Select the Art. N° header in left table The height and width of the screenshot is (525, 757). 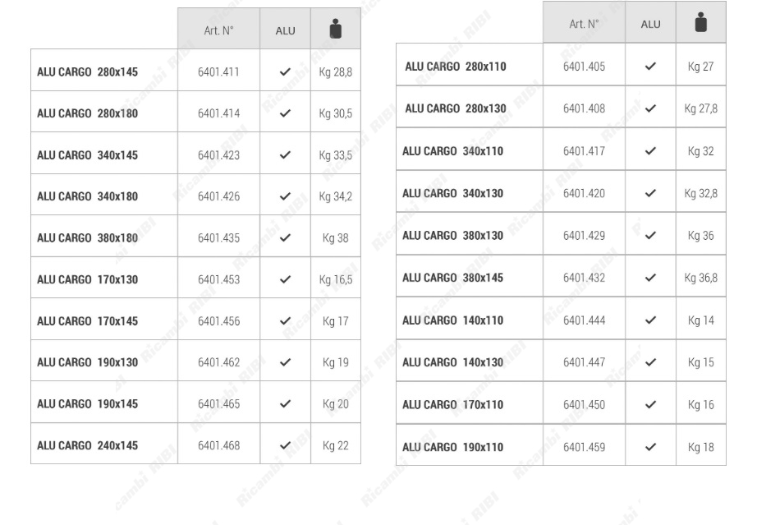218,31
